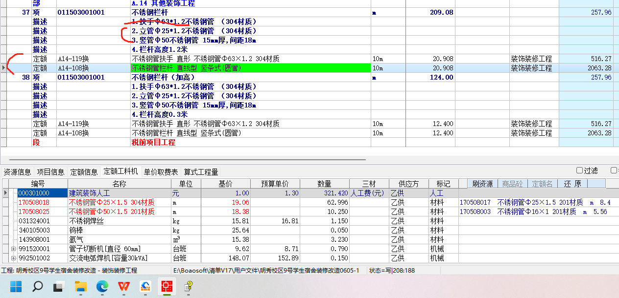Click the 还原 button
The image size is (619, 298).
pyautogui.click(x=572, y=184)
